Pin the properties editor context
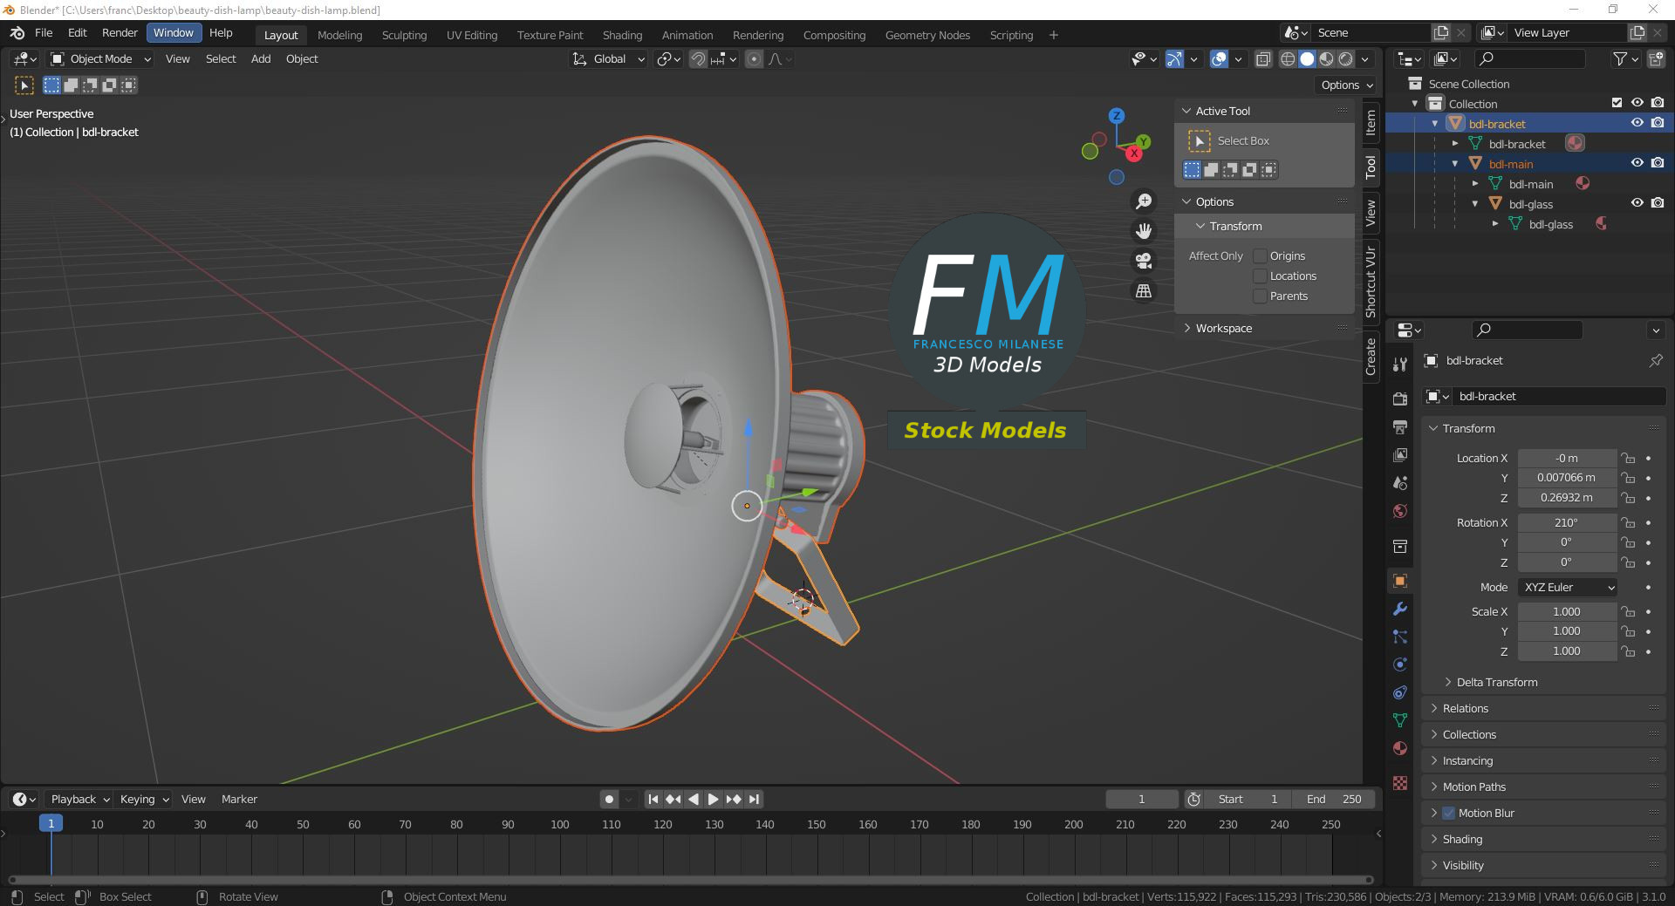This screenshot has width=1675, height=906. (x=1656, y=360)
